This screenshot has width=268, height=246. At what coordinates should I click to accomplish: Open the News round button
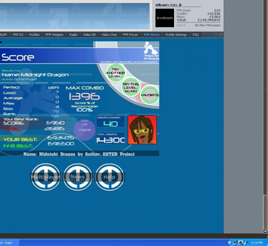coord(78,177)
